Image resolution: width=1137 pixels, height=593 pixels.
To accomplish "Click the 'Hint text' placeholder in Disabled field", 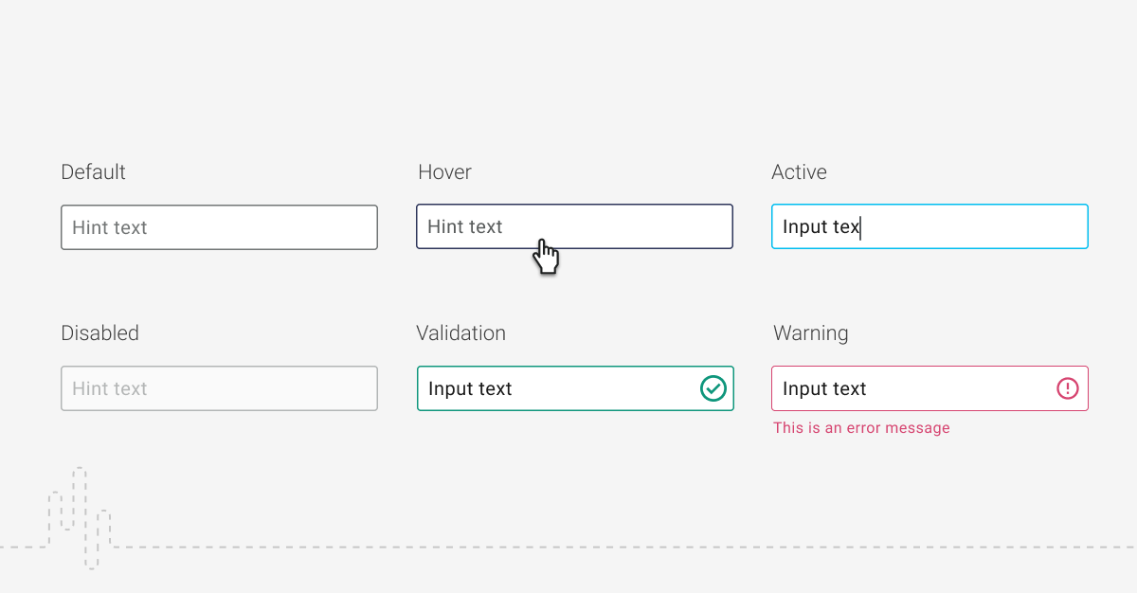I will 110,388.
